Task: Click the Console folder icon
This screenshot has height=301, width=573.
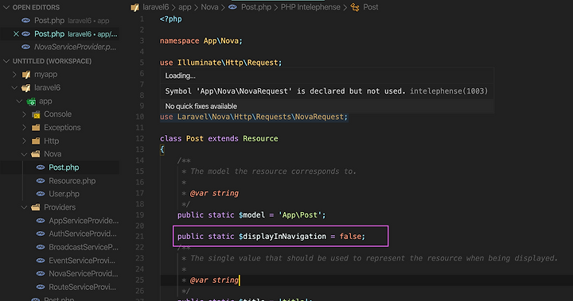Action: click(x=36, y=114)
